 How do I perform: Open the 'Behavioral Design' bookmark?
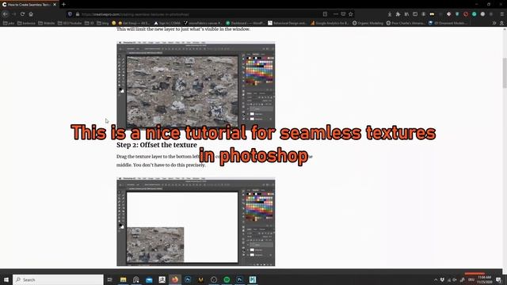click(288, 23)
